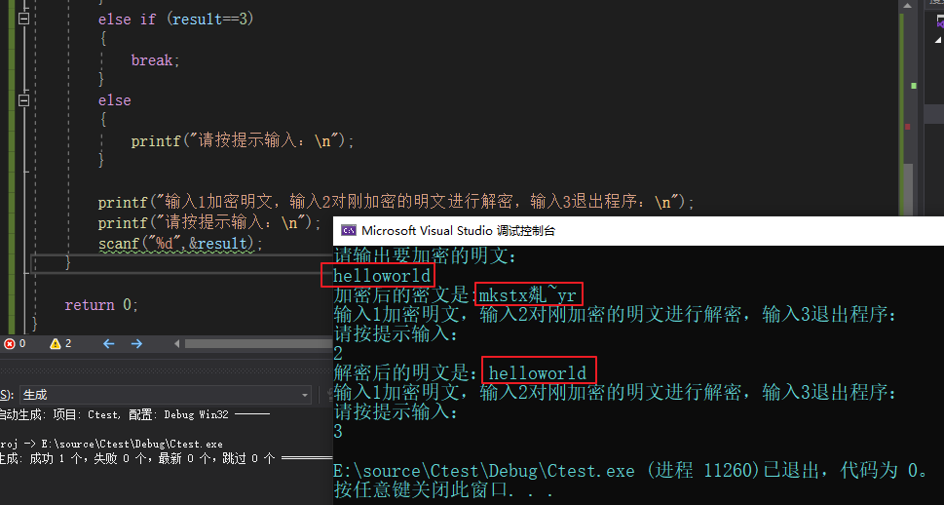This screenshot has height=505, width=944.
Task: Click the red error count icon
Action: (x=10, y=343)
